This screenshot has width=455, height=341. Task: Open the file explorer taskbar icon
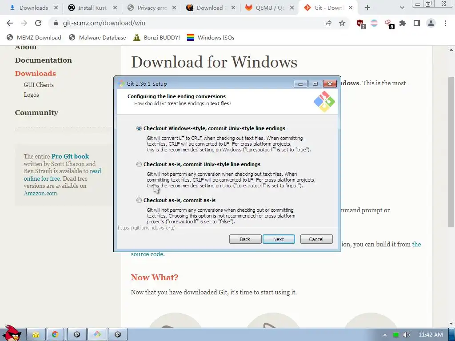pyautogui.click(x=36, y=334)
